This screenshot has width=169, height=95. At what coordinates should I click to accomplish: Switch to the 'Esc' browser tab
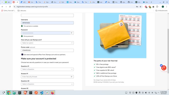pyautogui.click(x=54, y=2)
